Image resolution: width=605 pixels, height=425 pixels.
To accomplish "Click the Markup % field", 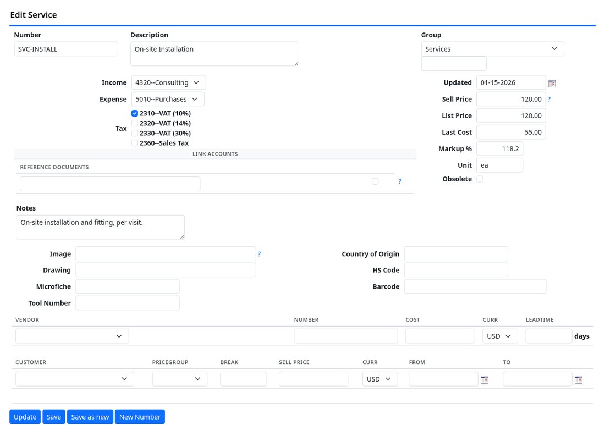I will coord(499,148).
